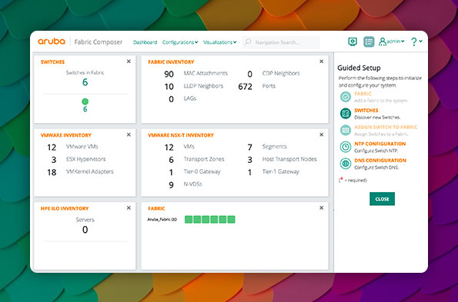Click the NTP Configuration clock icon

click(x=346, y=147)
